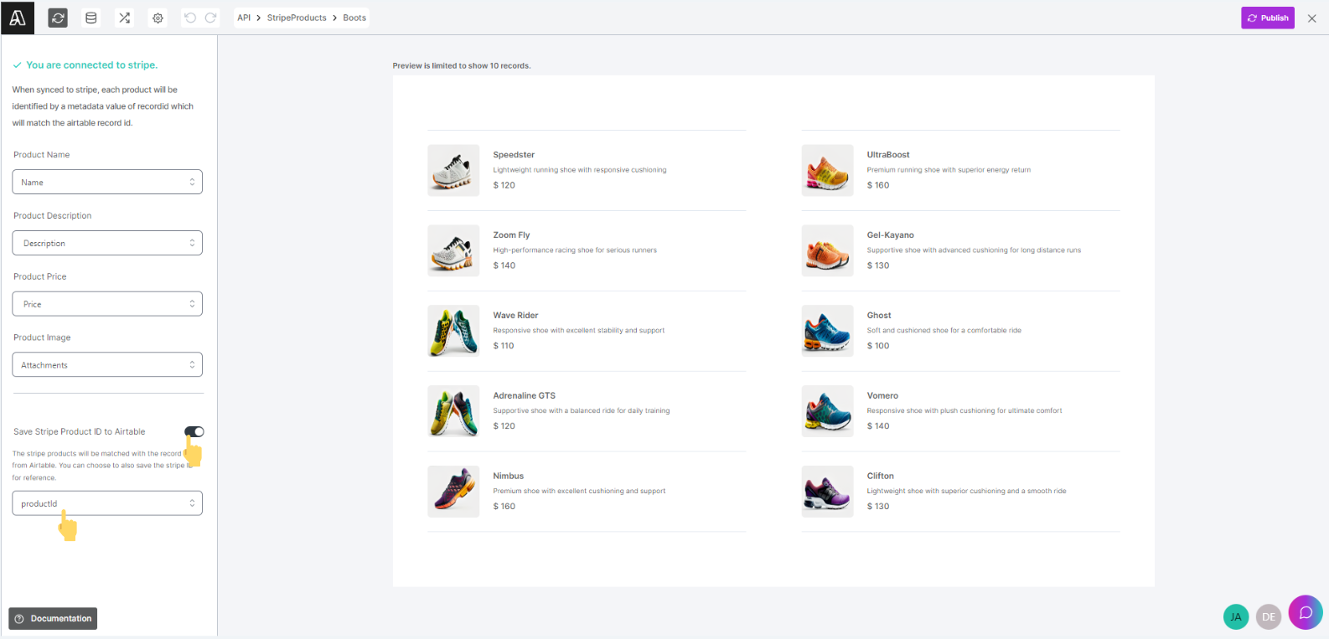Go to StripeProducts breadcrumb
This screenshot has width=1329, height=639.
(297, 18)
